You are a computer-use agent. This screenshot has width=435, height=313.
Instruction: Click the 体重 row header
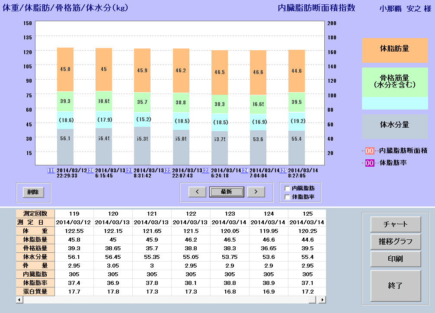[35, 231]
